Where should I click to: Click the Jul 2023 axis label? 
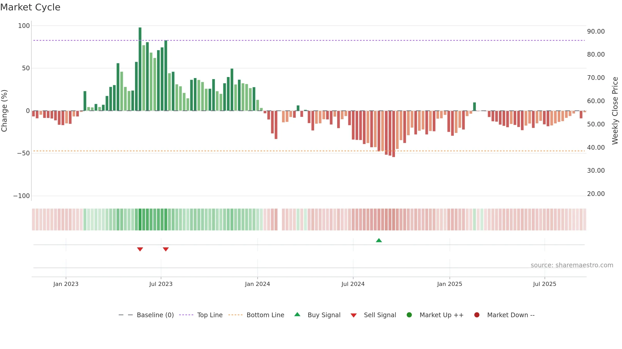[x=161, y=284]
